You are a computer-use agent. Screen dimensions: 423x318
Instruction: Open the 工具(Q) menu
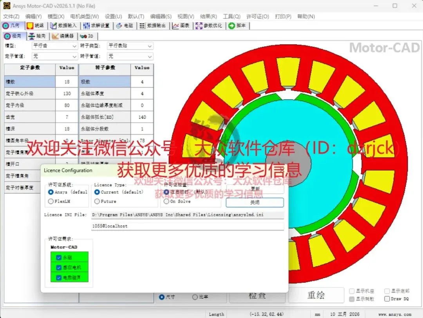[x=231, y=16]
